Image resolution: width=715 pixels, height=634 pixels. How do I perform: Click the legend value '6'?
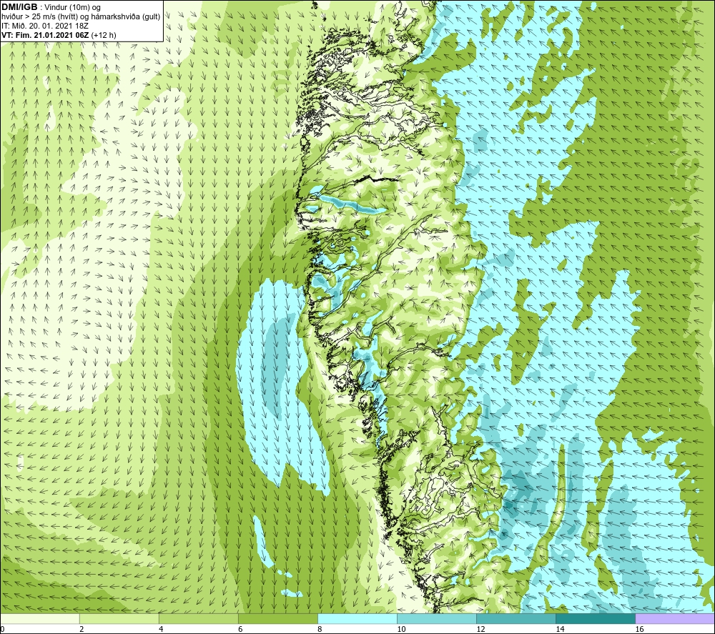pos(240,630)
